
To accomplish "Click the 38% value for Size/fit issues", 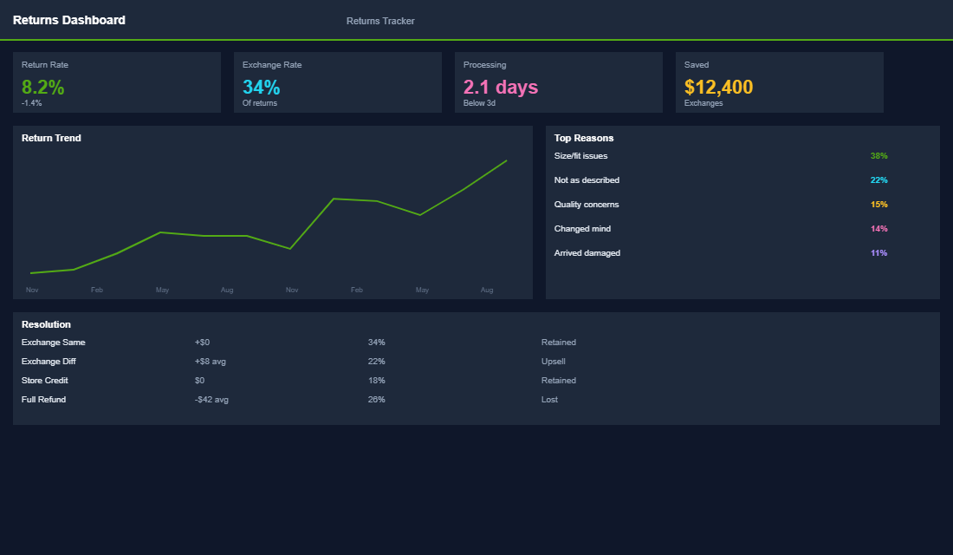I will 879,155.
